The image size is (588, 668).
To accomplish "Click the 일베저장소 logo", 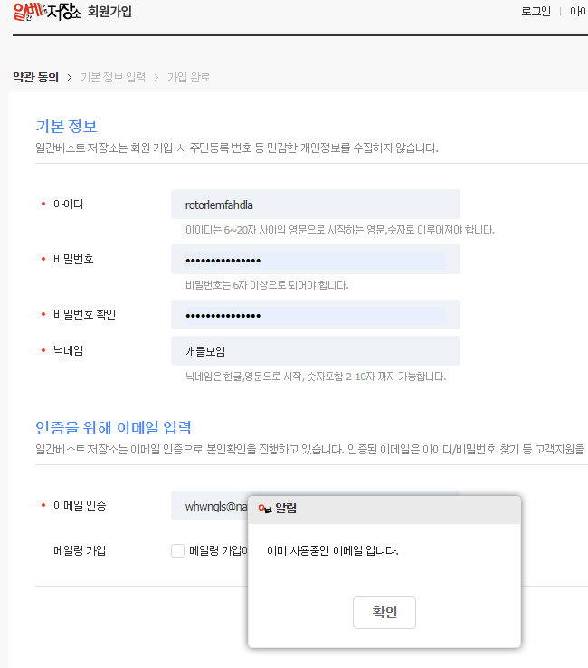I will coord(47,14).
